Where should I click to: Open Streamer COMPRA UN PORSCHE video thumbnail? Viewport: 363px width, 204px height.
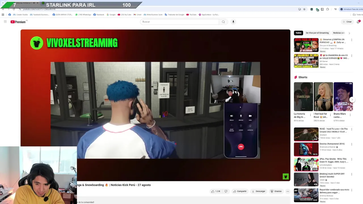tap(306, 45)
